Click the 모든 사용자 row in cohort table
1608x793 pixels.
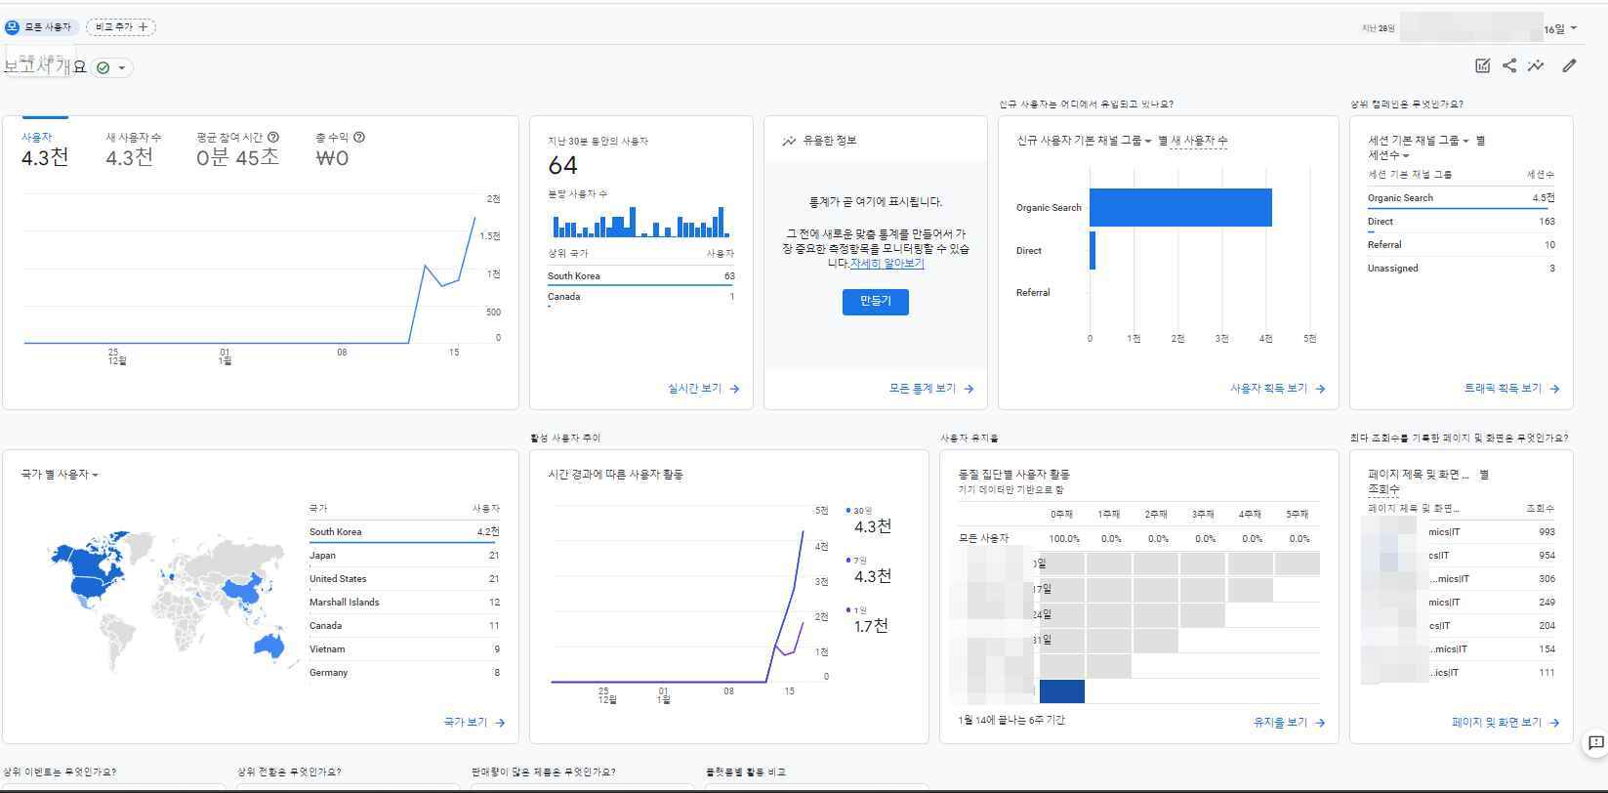1138,539
